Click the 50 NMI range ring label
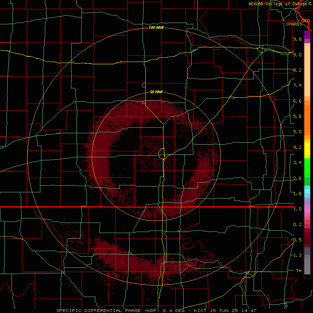 (x=156, y=92)
